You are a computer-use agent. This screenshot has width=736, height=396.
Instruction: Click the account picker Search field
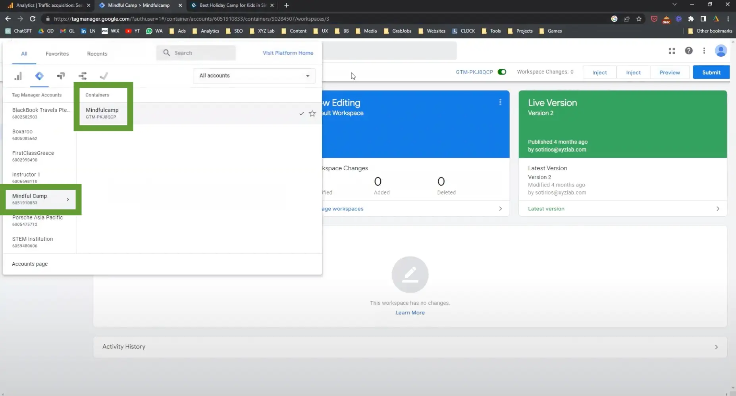pyautogui.click(x=196, y=53)
